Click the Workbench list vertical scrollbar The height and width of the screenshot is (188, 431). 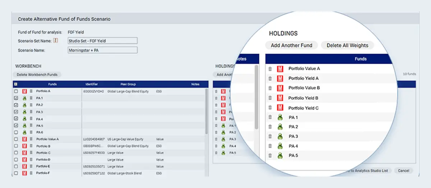point(207,111)
